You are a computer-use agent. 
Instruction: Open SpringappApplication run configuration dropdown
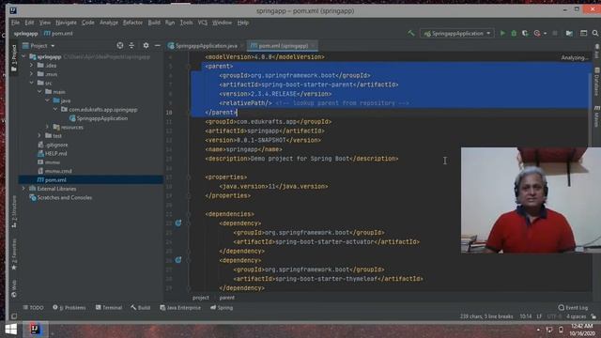point(457,34)
